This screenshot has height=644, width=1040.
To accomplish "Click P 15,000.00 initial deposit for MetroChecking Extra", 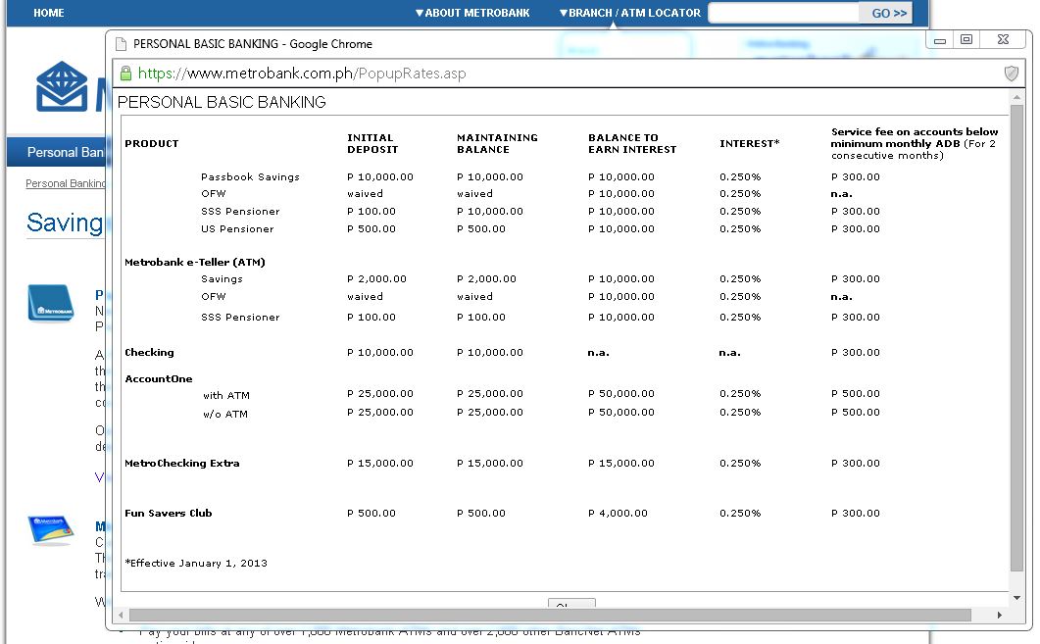I will click(x=380, y=464).
